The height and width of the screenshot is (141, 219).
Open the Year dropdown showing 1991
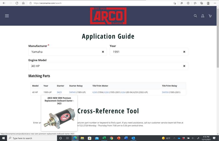click(149, 52)
